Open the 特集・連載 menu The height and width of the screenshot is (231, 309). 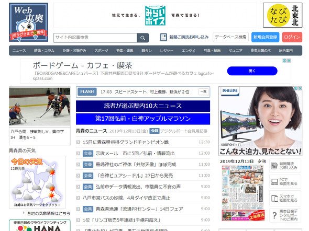tap(125, 51)
